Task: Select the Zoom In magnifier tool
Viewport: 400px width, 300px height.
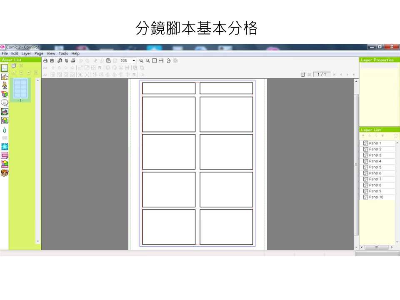Action: pos(142,60)
